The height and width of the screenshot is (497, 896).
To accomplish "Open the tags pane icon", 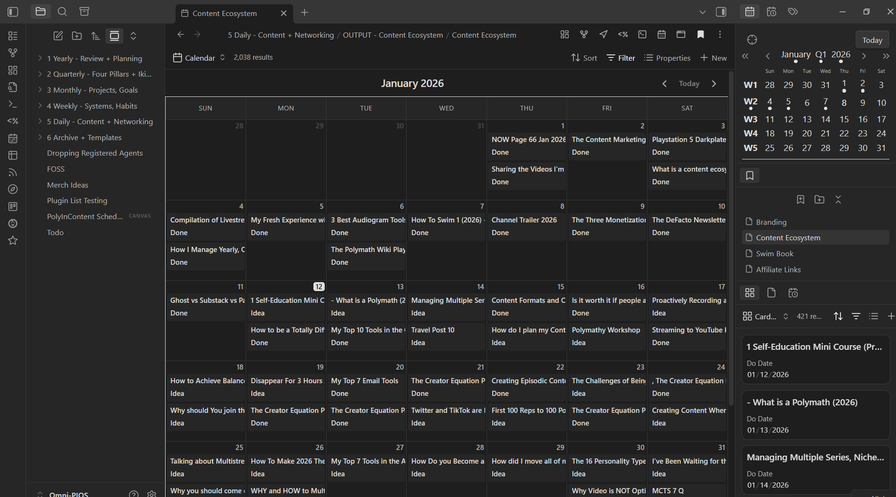I will 793,12.
